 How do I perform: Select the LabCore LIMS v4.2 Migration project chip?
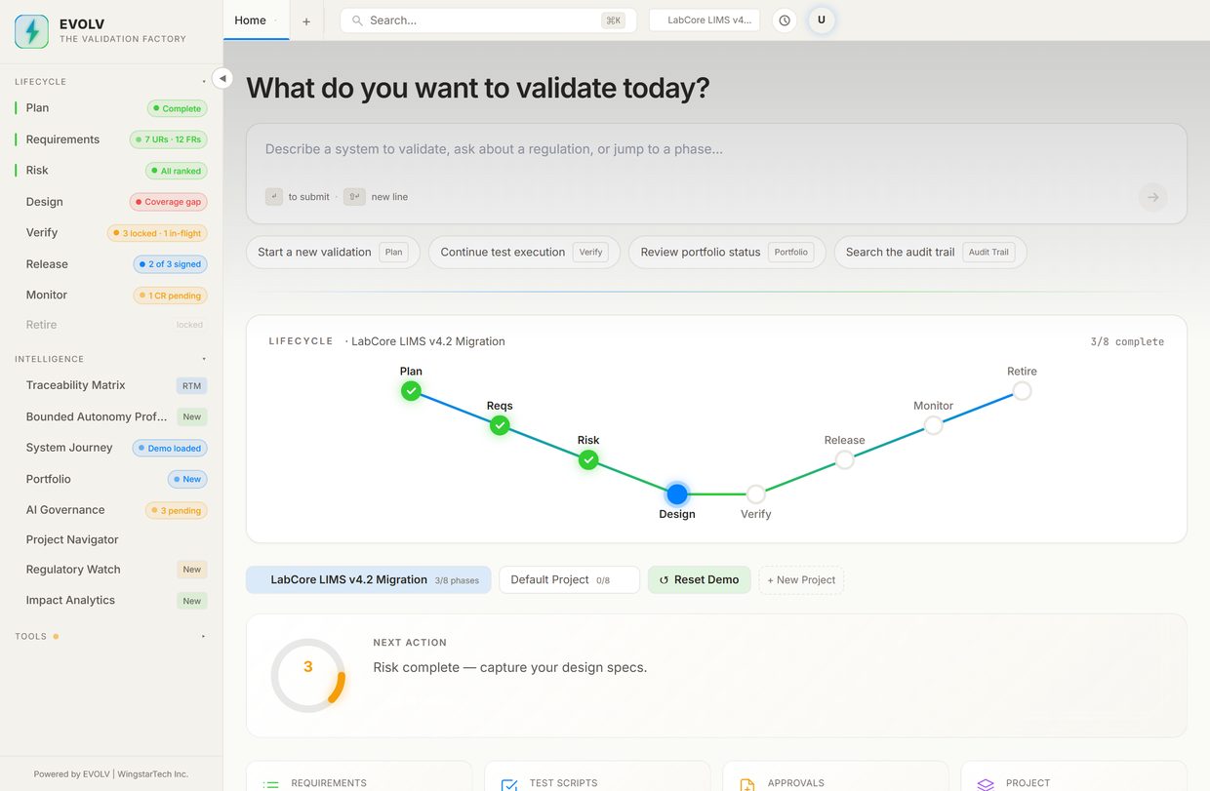[x=369, y=579]
